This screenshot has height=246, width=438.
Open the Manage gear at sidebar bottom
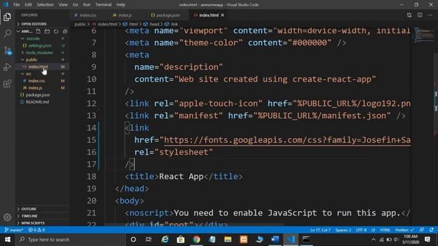pyautogui.click(x=8, y=217)
